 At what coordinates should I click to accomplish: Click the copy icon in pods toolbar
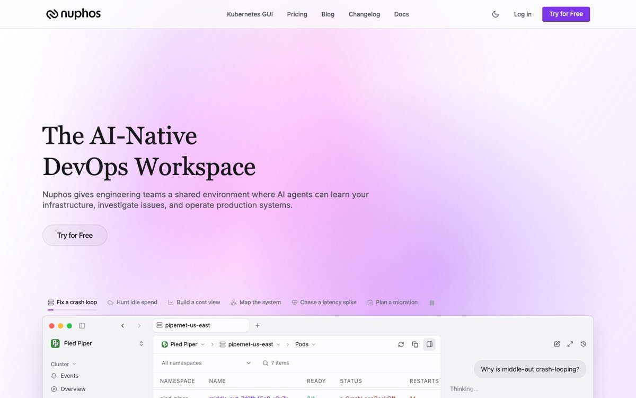click(415, 344)
